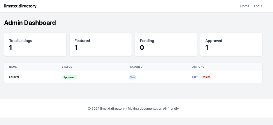Click the footer copyright text
The height and width of the screenshot is (125, 273).
(133, 108)
